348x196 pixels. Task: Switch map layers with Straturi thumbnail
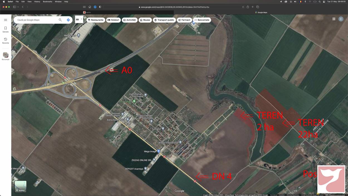coord(21,187)
